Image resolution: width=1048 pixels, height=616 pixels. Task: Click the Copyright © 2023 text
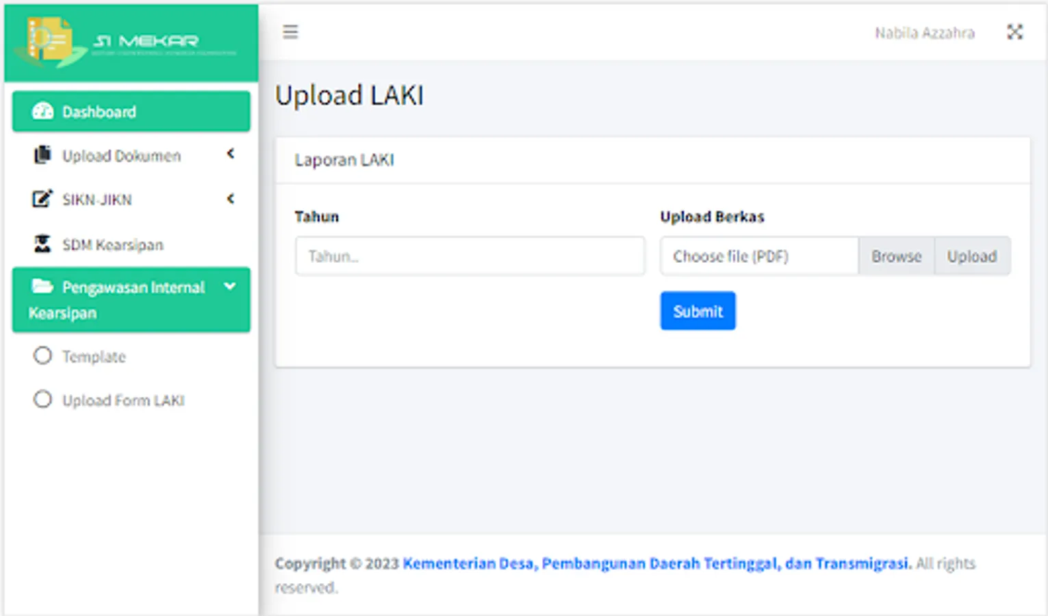tap(337, 563)
